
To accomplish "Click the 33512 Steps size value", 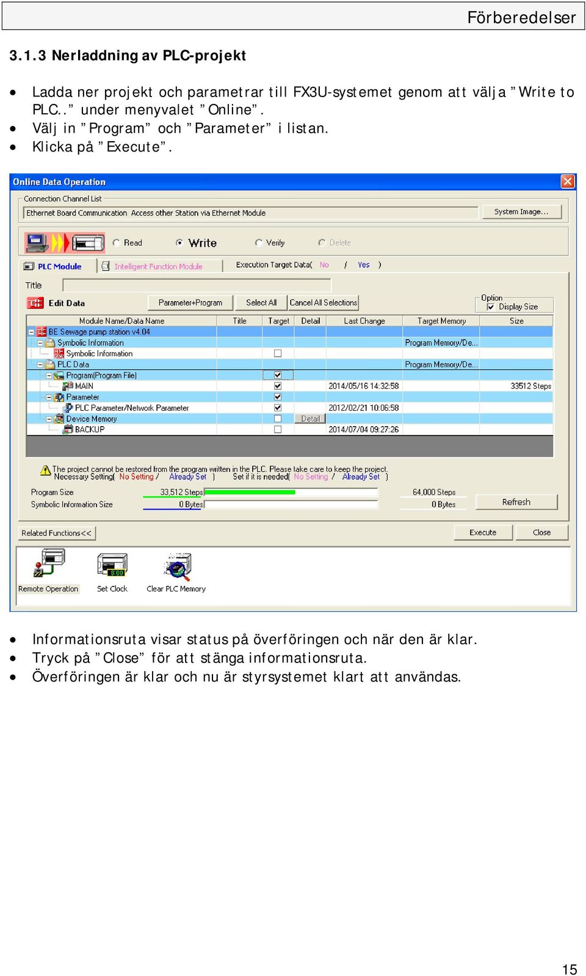I will click(x=530, y=386).
